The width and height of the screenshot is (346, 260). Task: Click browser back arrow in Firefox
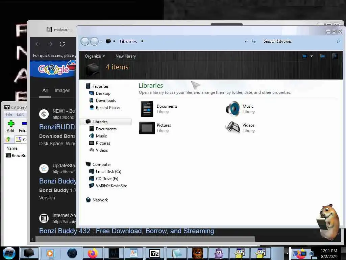(38, 44)
